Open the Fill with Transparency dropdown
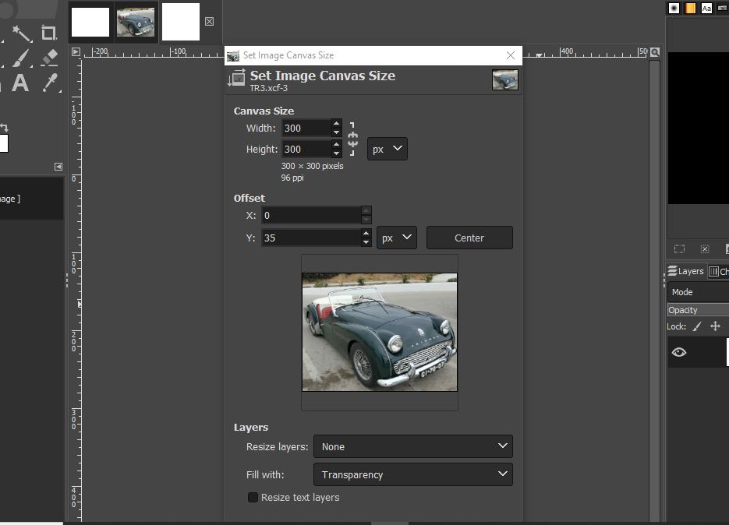This screenshot has width=729, height=525. 413,474
